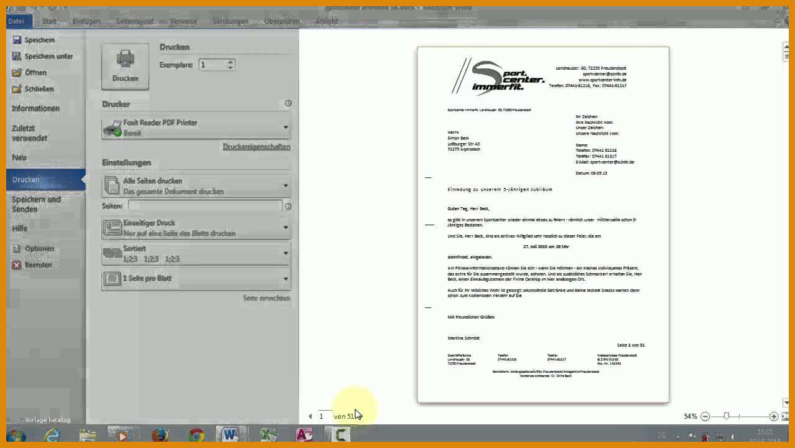Open Internet Explorer from the taskbar
Viewport: 795px width, 448px height.
coord(53,435)
